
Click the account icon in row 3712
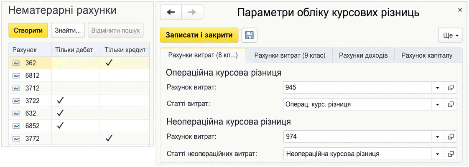(16, 88)
